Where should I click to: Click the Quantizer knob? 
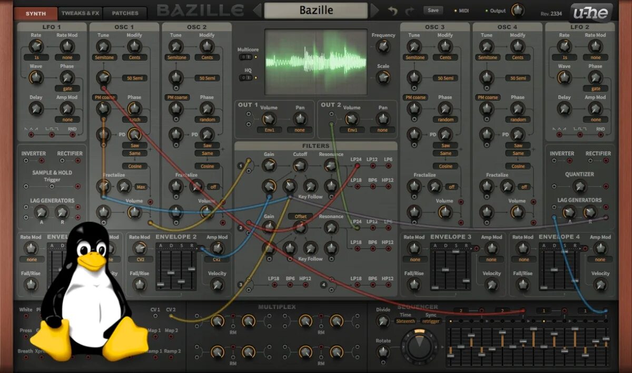pos(579,186)
